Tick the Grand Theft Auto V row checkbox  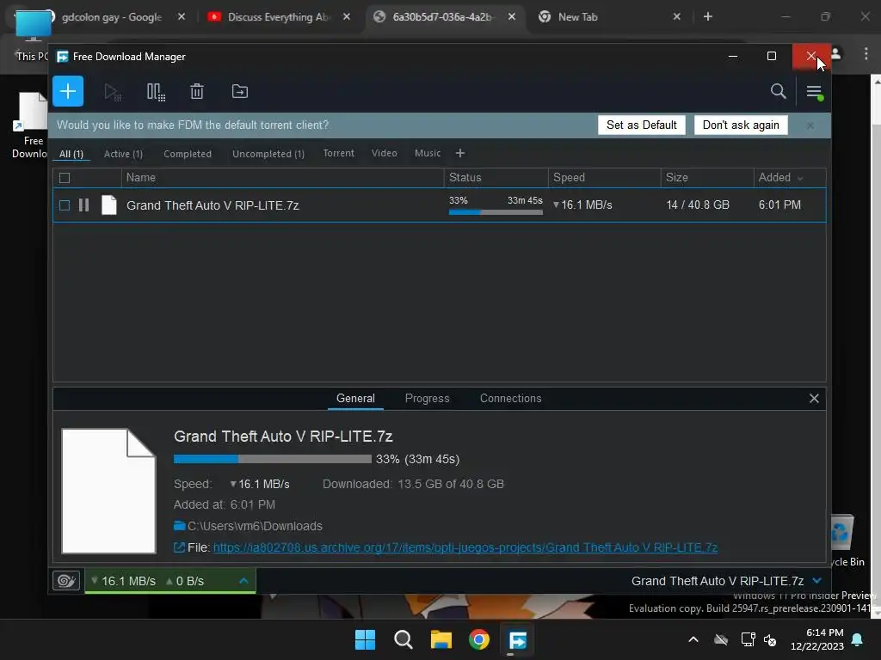(x=65, y=205)
